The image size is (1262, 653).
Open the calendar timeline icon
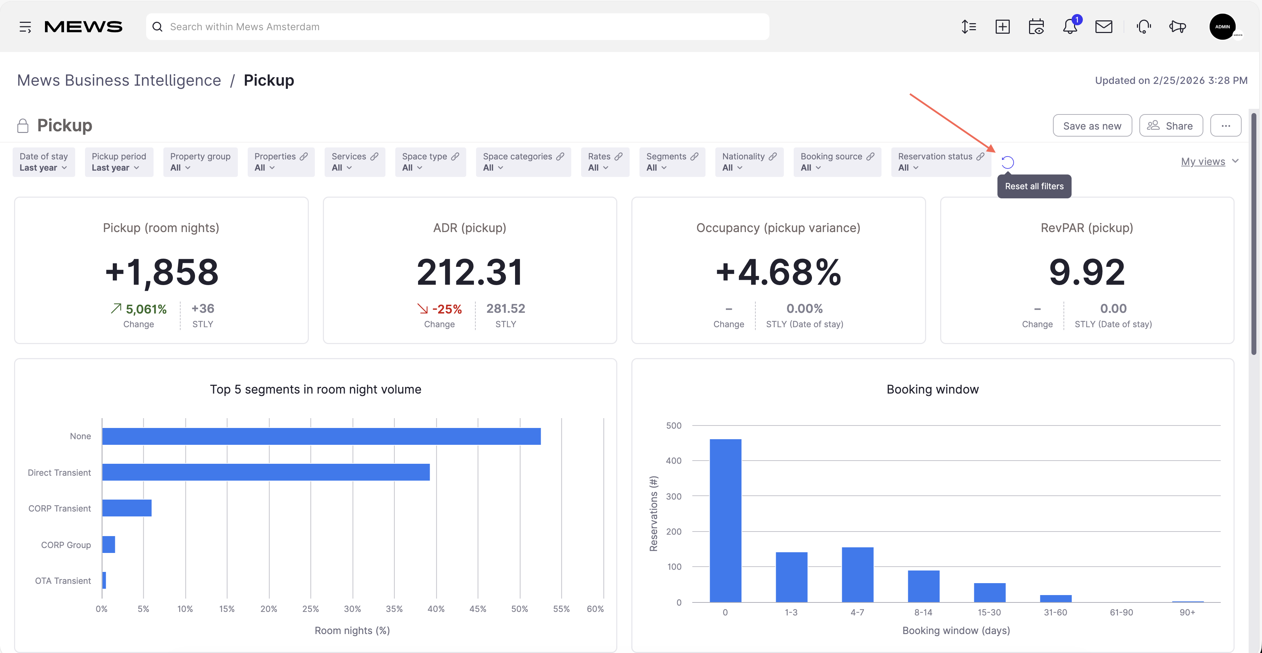(1036, 26)
